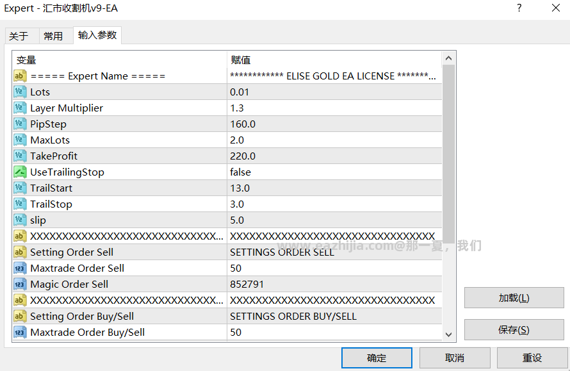Select the PipStep value 160.0
Screen dimensions: 570x371
(243, 124)
